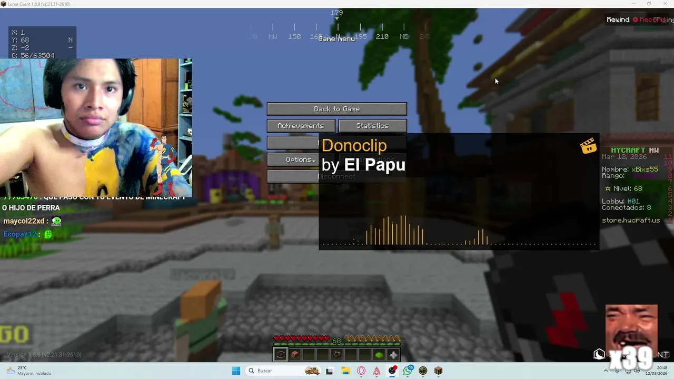
Task: Click the Lunar Client moon logo
Action: pyautogui.click(x=599, y=354)
